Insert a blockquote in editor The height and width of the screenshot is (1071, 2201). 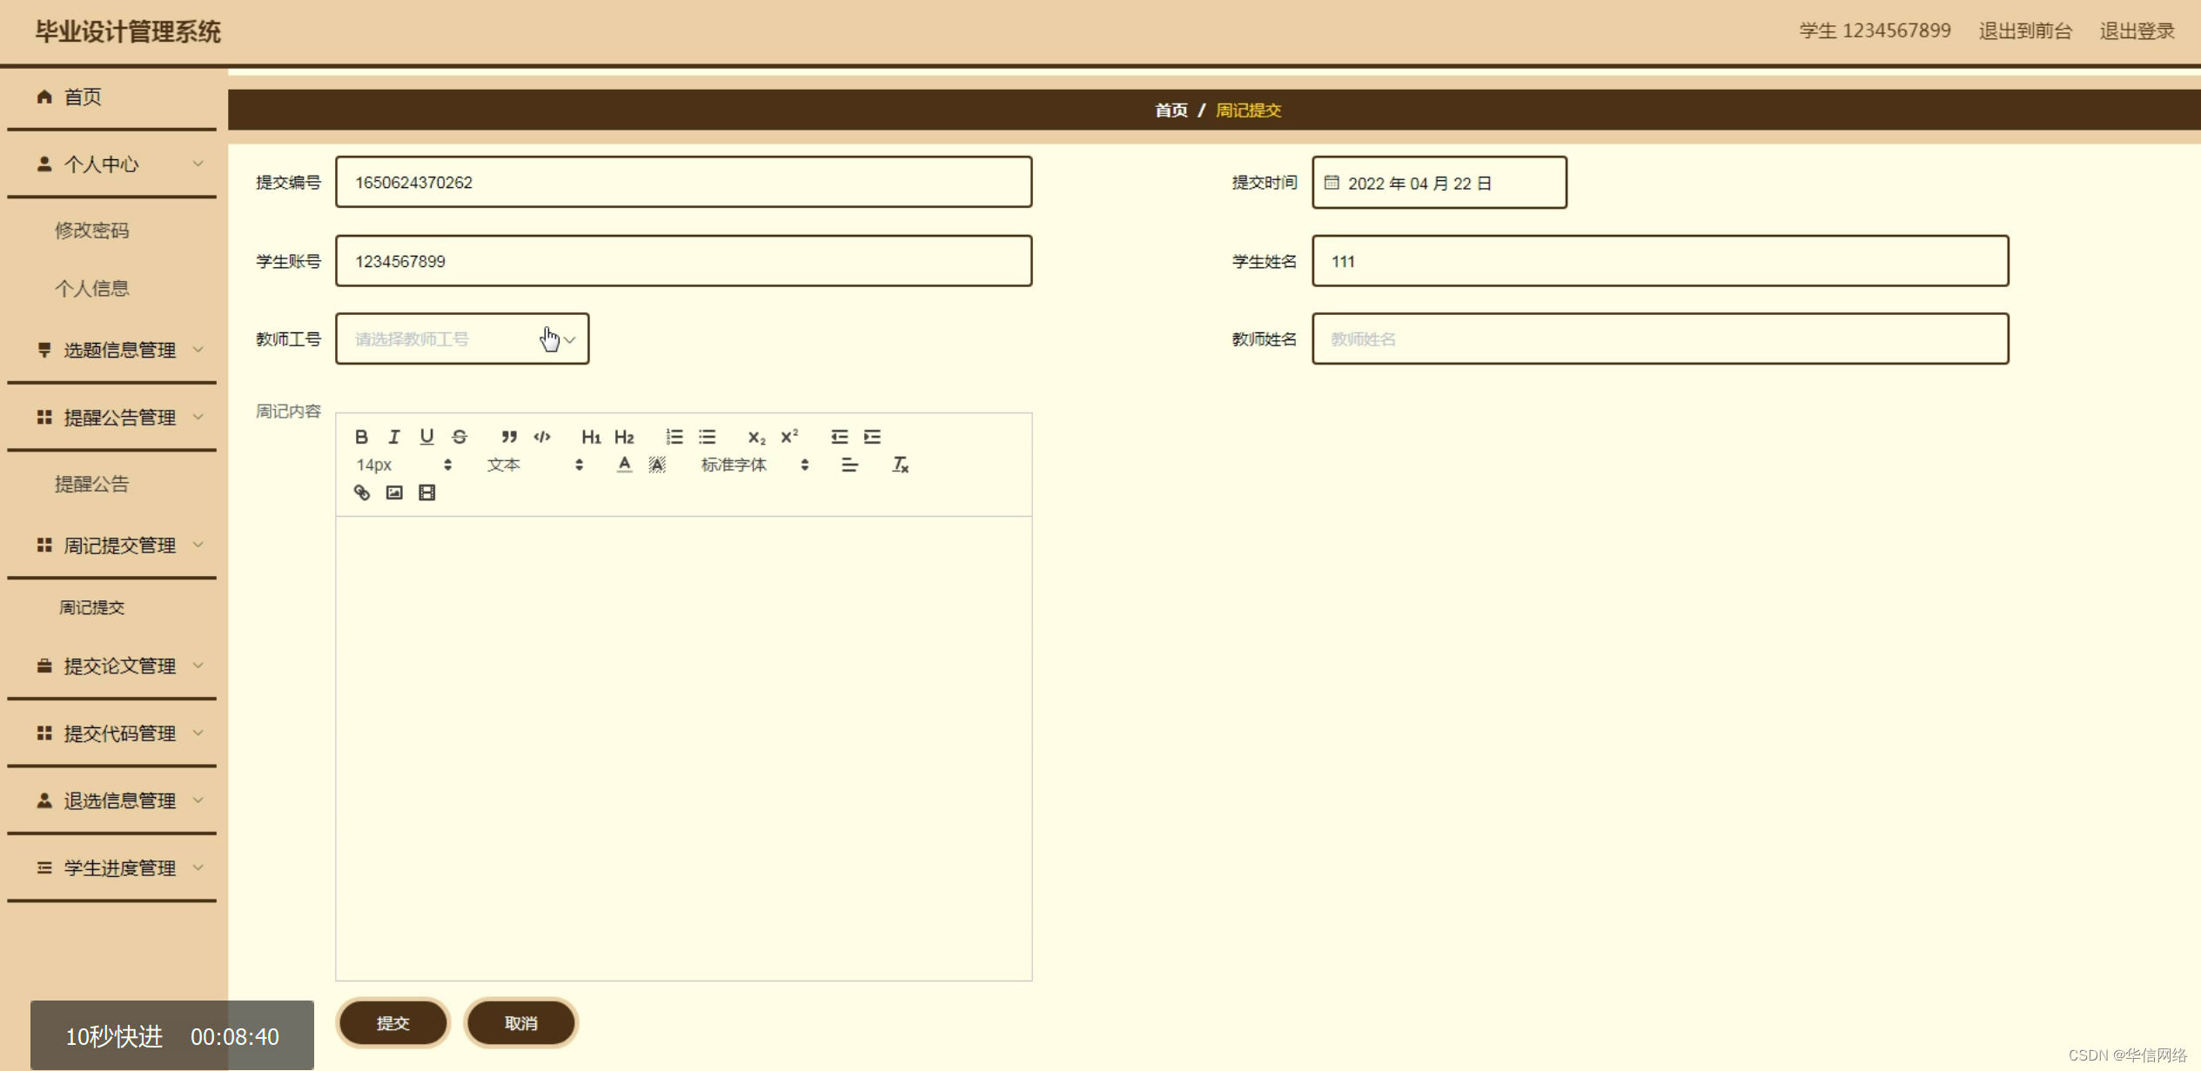[x=509, y=437]
